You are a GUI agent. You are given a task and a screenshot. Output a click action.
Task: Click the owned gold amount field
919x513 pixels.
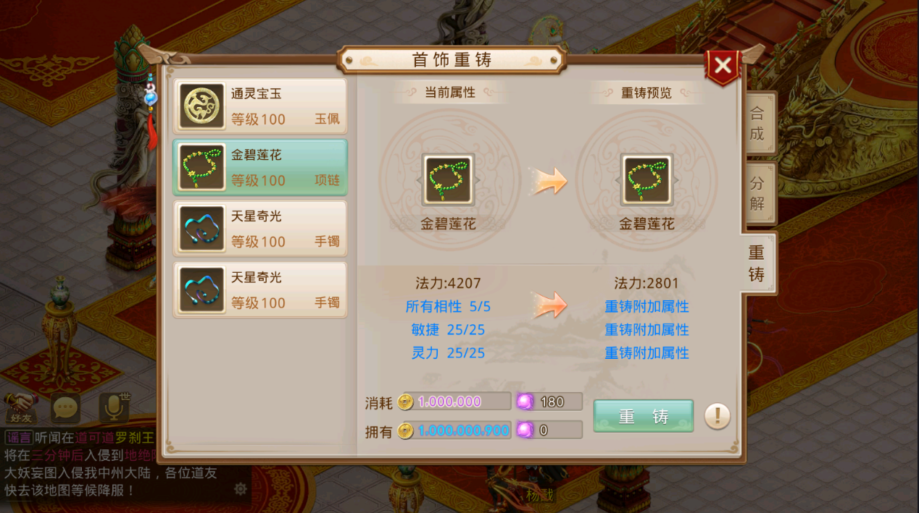[454, 430]
